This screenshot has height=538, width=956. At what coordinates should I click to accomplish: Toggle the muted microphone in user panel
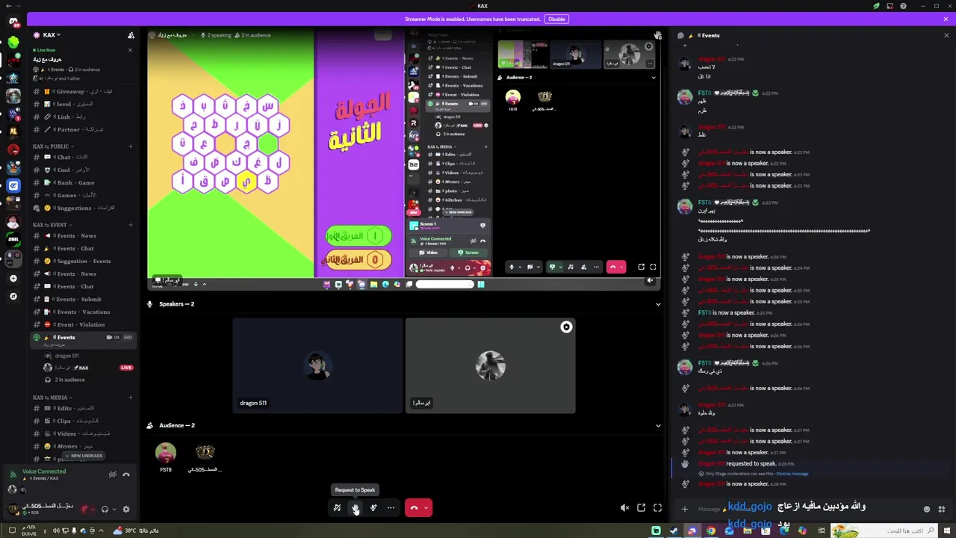coord(84,509)
